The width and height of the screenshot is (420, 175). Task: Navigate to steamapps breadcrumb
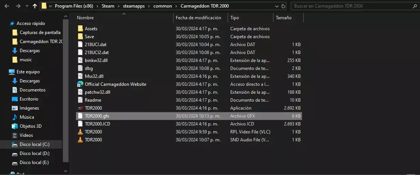[134, 6]
